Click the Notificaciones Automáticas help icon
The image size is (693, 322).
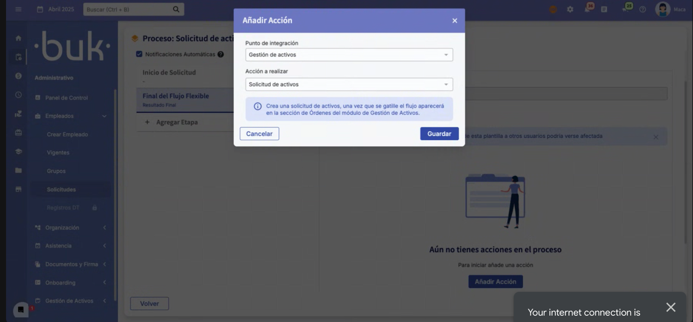[x=220, y=54]
